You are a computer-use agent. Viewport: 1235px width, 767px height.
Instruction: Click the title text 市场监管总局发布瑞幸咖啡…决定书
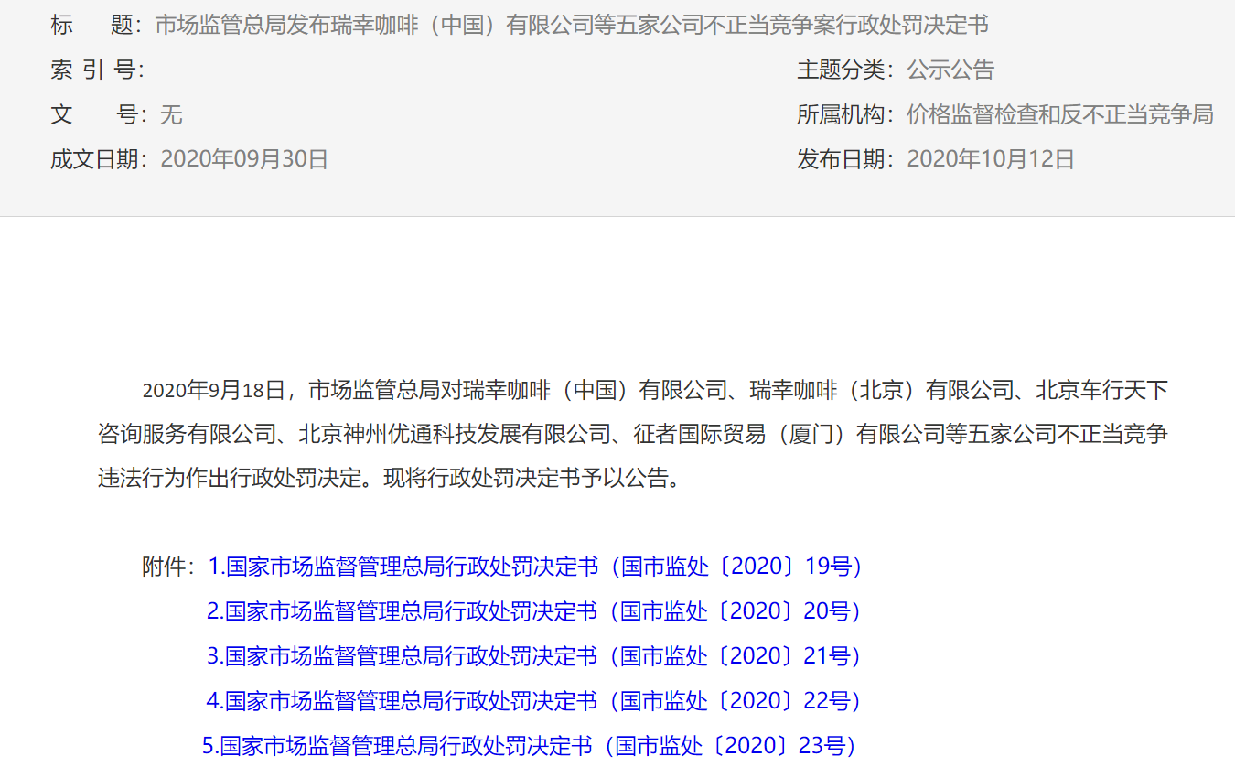(572, 25)
